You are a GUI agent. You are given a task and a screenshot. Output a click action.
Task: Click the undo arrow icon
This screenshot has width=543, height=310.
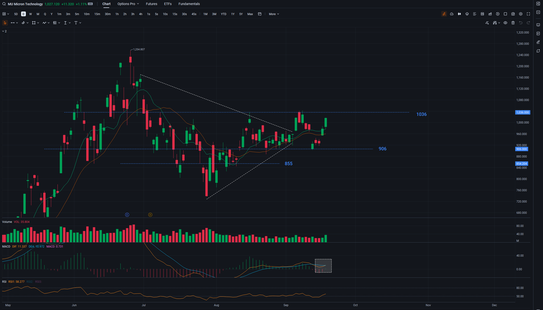pos(520,23)
